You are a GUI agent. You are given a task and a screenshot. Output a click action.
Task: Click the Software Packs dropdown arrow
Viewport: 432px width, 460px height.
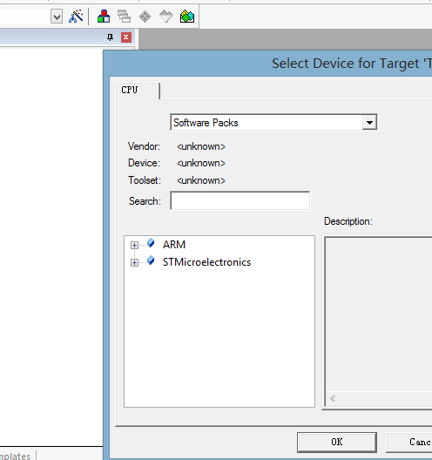369,122
